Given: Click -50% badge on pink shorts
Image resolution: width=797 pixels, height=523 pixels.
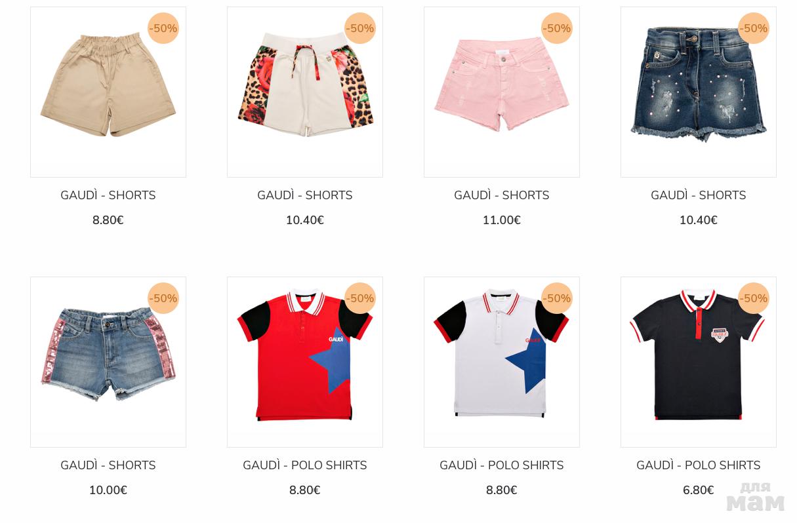Looking at the screenshot, I should 557,28.
